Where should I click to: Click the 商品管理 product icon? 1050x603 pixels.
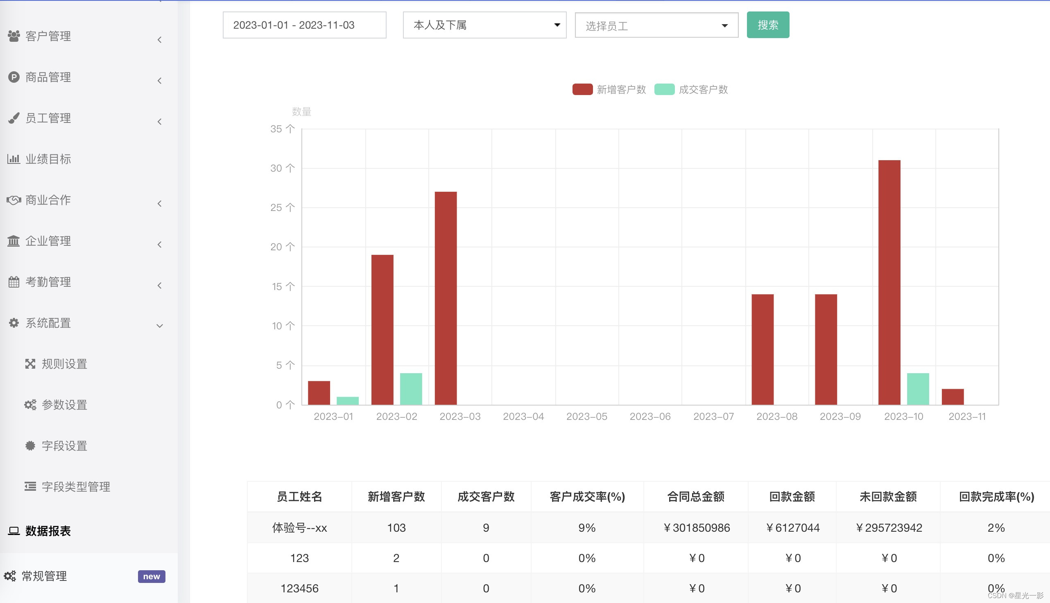click(14, 77)
